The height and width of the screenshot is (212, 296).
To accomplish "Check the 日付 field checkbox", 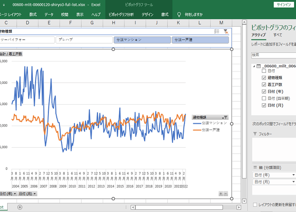I will (264, 71).
